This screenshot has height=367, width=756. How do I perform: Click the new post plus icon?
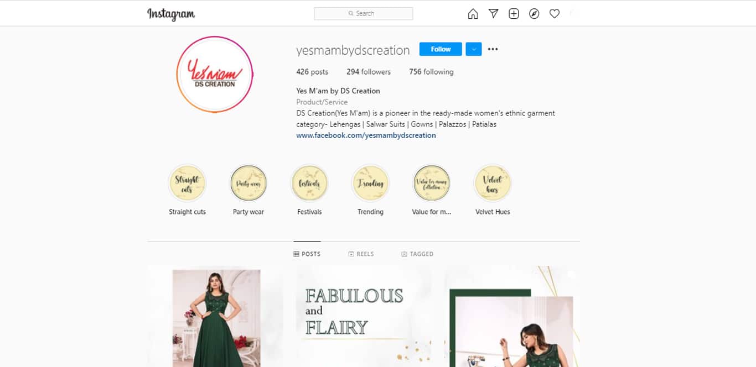coord(514,14)
